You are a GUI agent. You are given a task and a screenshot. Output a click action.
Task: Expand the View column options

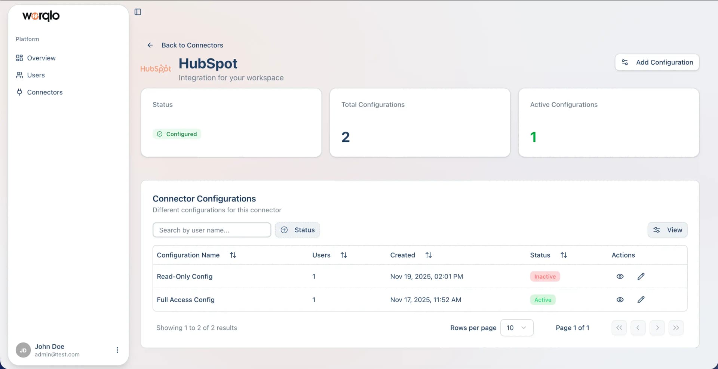[667, 230]
